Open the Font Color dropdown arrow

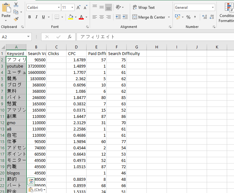pyautogui.click(x=86, y=17)
